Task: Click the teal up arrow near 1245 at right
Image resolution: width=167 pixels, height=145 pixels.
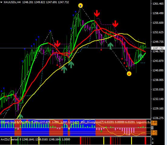Action: (140, 57)
